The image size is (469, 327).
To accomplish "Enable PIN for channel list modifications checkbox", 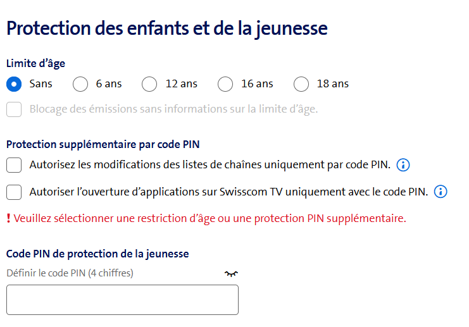I will pos(14,165).
